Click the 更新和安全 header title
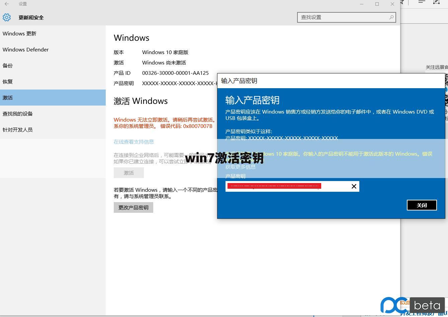 [31, 17]
